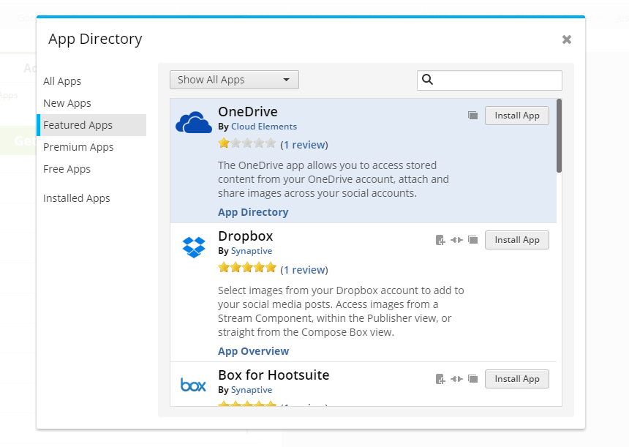Image resolution: width=629 pixels, height=447 pixels.
Task: Select Featured Apps category
Action: (x=92, y=125)
